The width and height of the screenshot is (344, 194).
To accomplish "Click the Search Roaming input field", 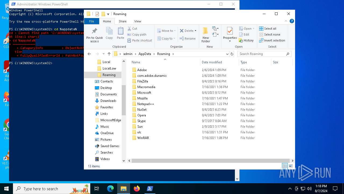I will tap(264, 54).
